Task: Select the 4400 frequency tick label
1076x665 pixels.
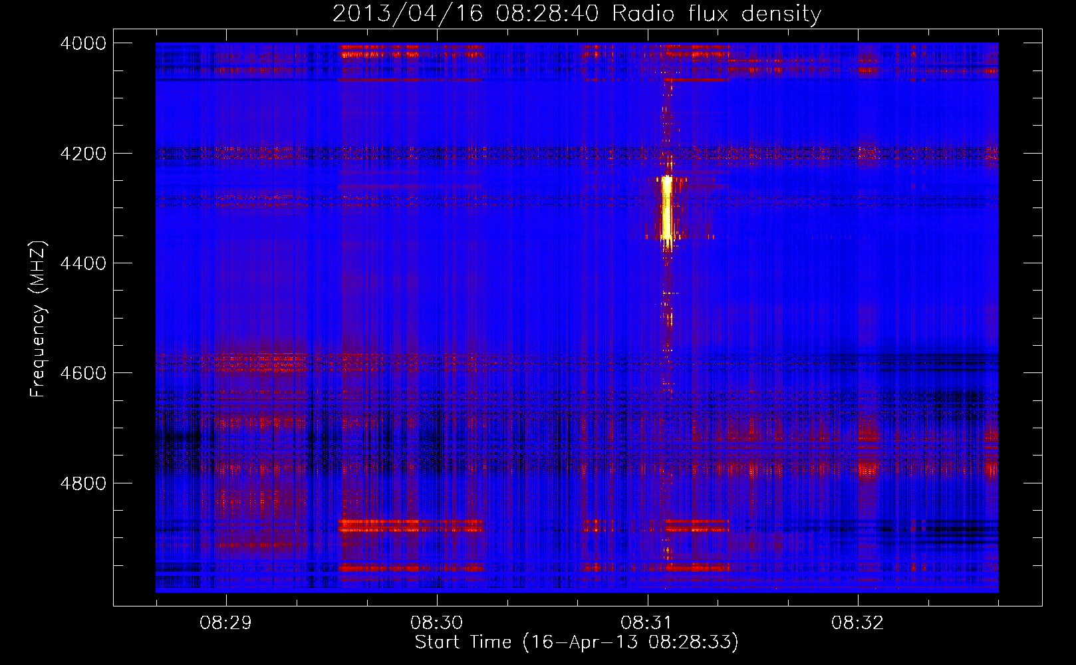Action: pyautogui.click(x=83, y=263)
